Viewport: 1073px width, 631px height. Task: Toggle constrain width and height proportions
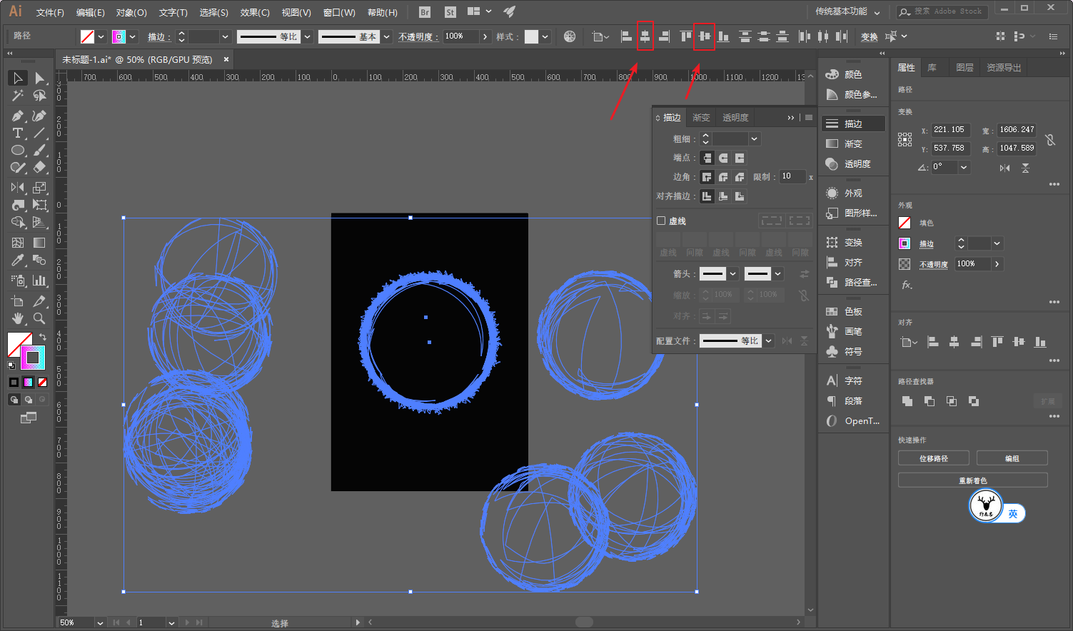pos(1050,140)
